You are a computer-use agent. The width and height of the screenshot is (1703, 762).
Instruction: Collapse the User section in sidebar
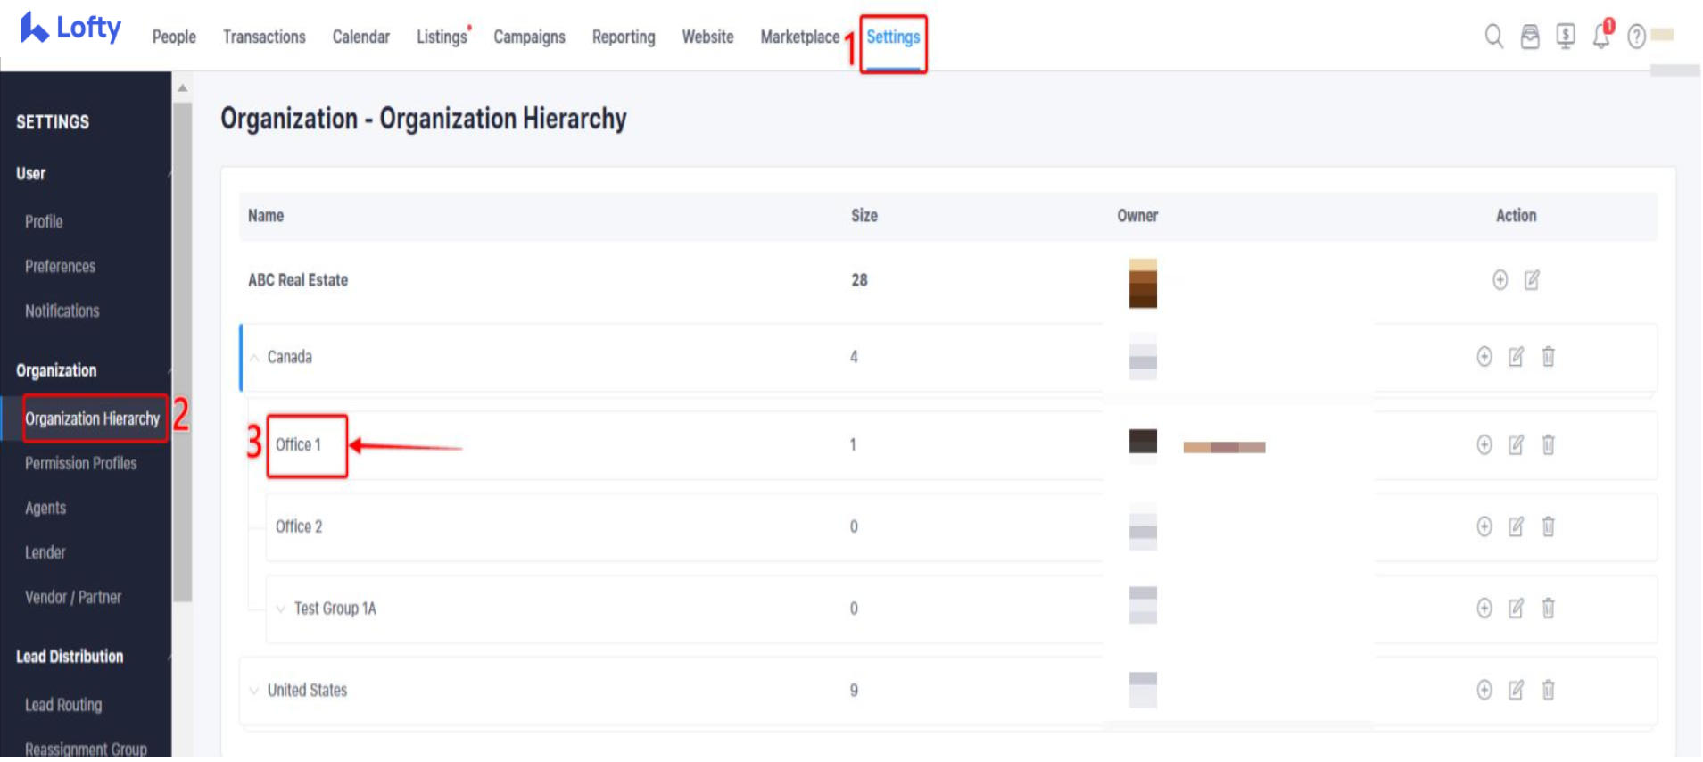click(169, 174)
